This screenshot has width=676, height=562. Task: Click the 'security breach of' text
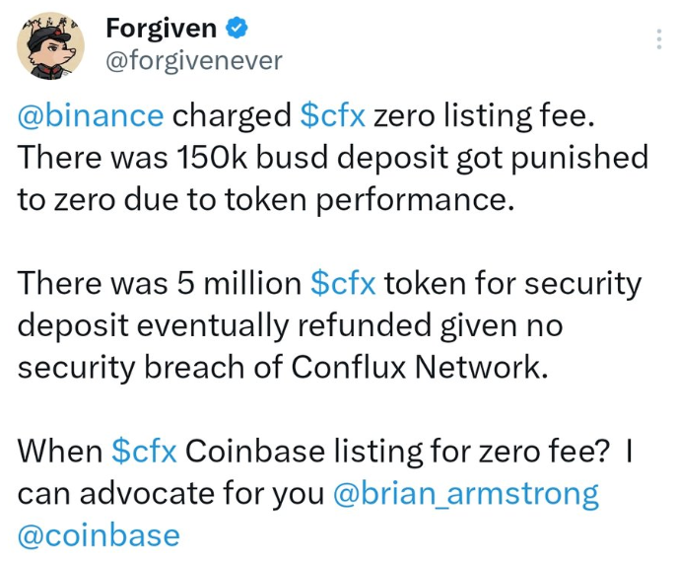pyautogui.click(x=150, y=368)
